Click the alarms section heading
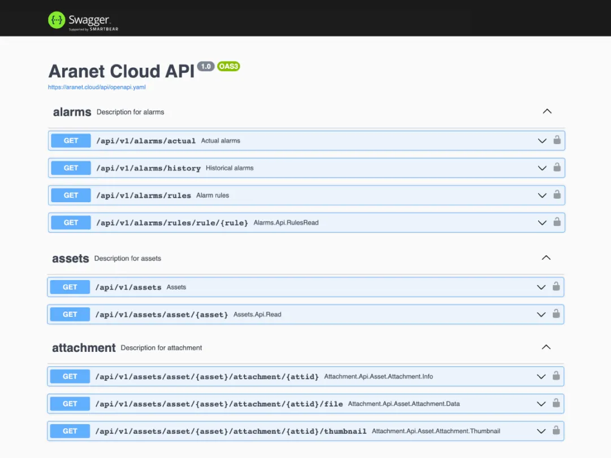 [x=72, y=112]
